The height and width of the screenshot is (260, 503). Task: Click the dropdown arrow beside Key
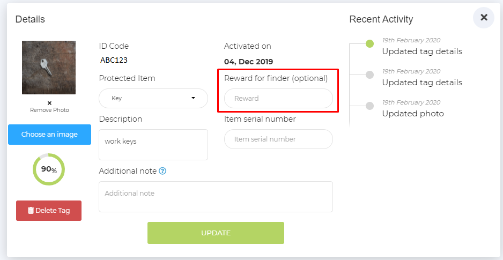193,98
